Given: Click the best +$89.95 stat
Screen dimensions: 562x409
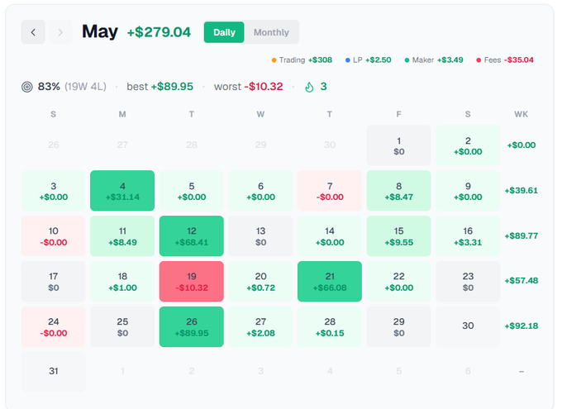Looking at the screenshot, I should 160,87.
